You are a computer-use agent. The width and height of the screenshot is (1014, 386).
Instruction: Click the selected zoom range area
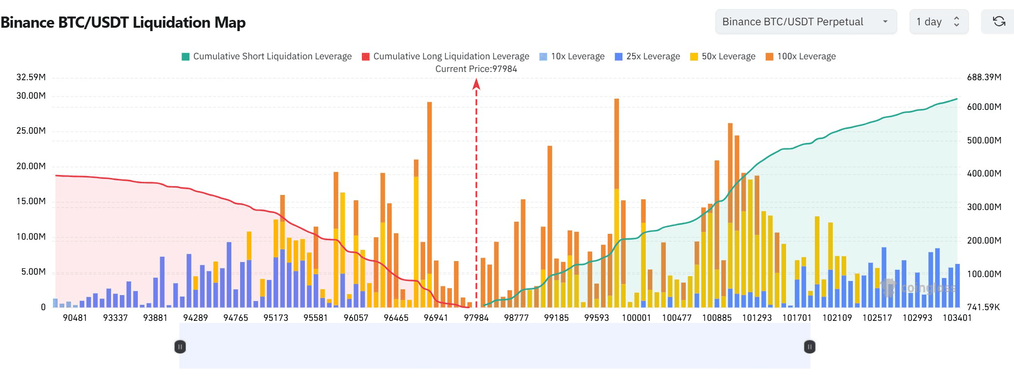[495, 346]
